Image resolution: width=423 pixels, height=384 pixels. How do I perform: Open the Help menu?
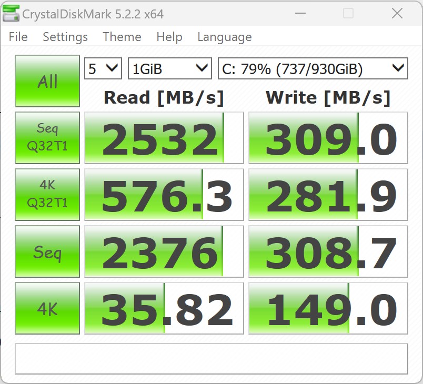click(169, 37)
